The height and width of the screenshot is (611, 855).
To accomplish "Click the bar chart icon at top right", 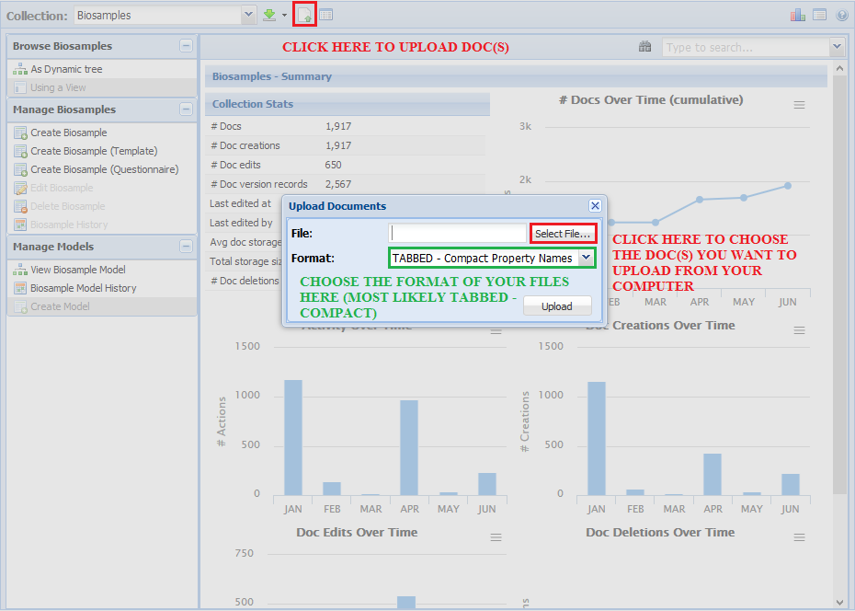I will pos(797,15).
